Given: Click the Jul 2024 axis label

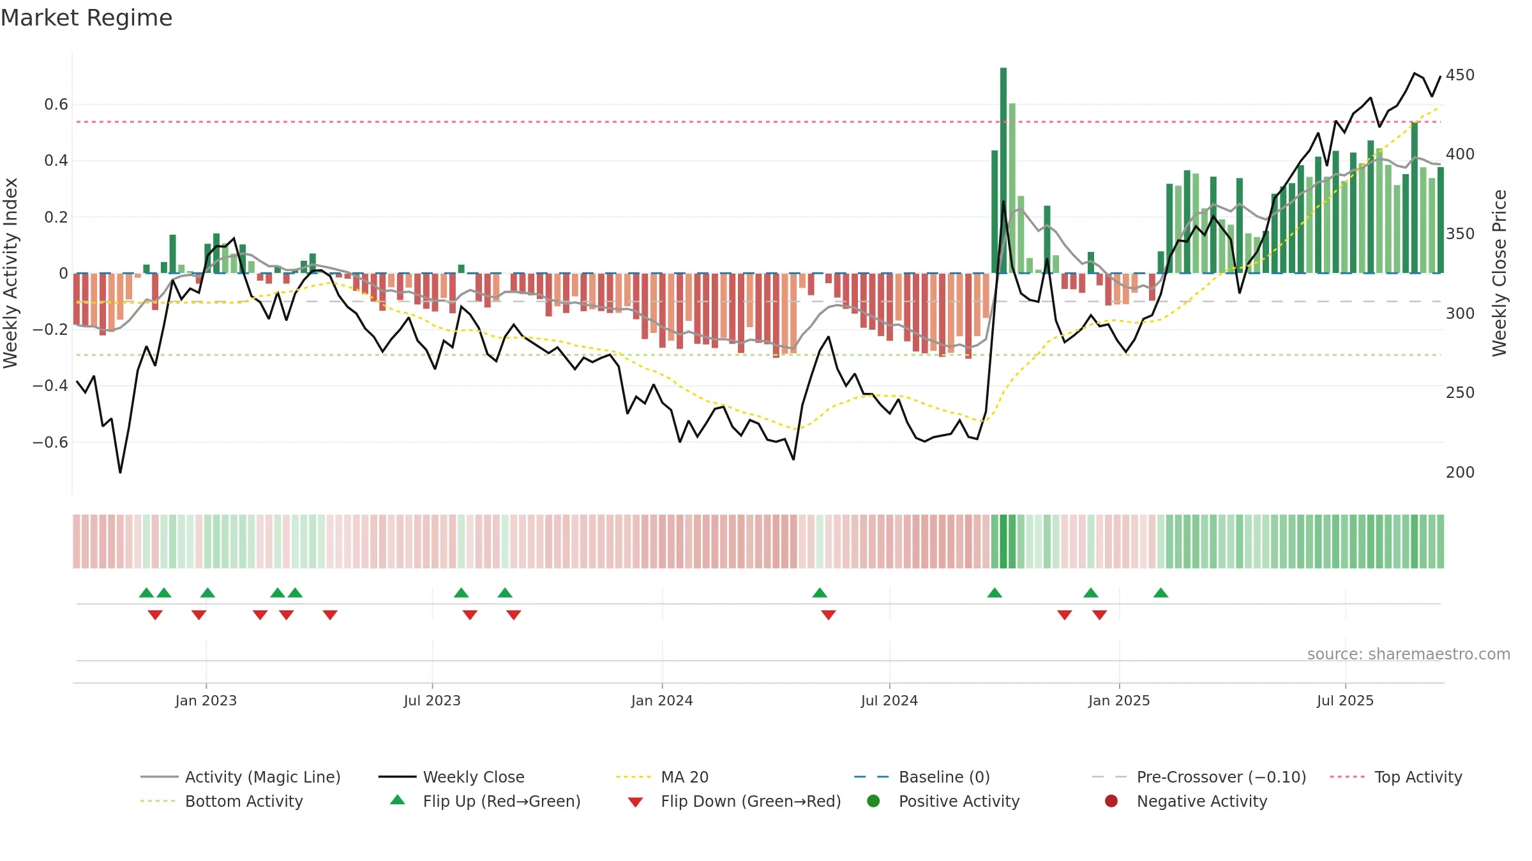Looking at the screenshot, I should pos(889,700).
